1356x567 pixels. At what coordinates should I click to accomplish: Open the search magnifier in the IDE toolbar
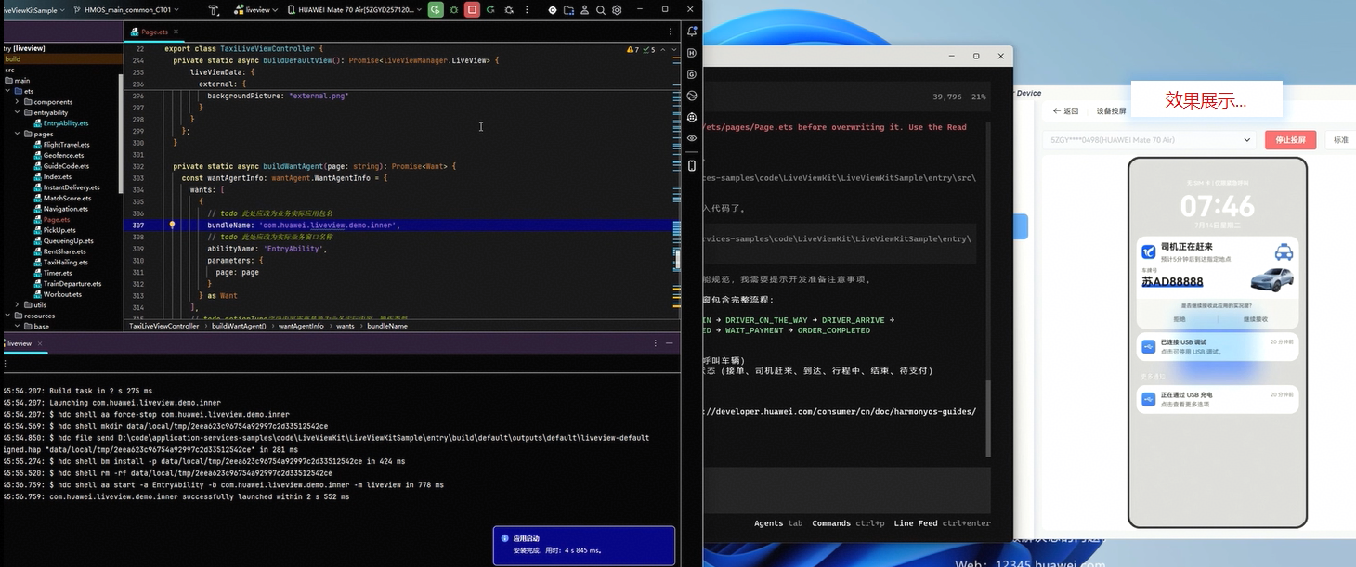point(601,10)
